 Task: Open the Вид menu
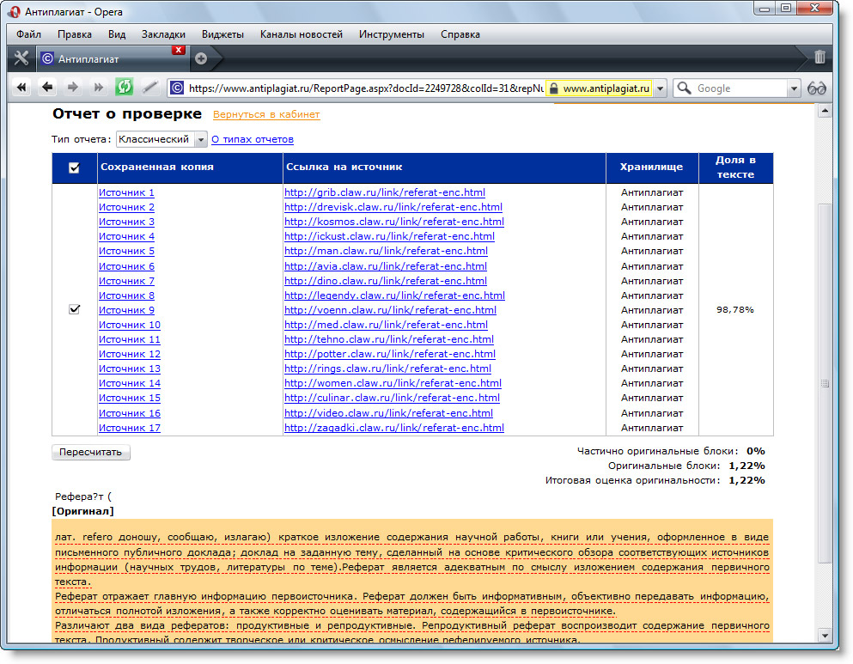coord(117,34)
